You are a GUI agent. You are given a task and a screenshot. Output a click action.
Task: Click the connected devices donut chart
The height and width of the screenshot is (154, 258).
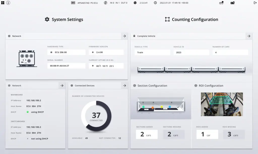96,116
